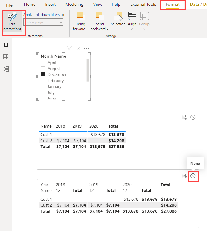Open the Report view in sidebar
The image size is (207, 231).
click(x=6, y=45)
